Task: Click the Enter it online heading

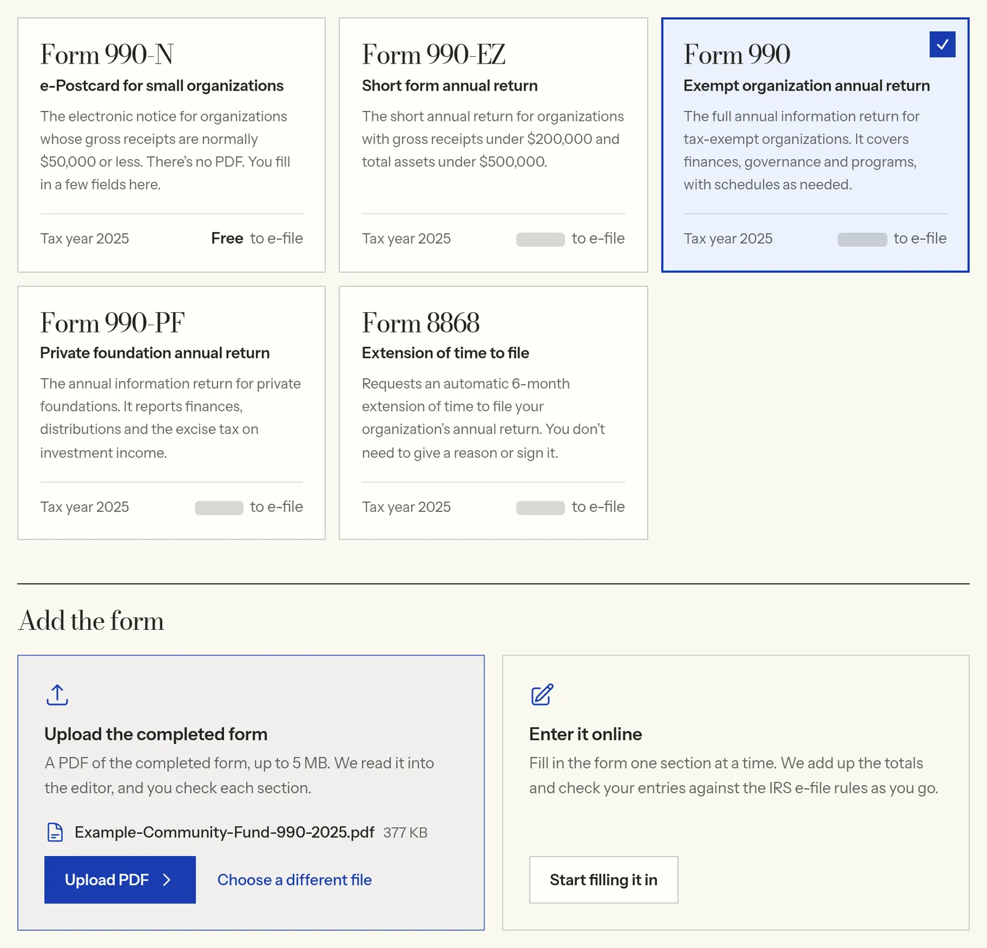Action: pyautogui.click(x=585, y=734)
